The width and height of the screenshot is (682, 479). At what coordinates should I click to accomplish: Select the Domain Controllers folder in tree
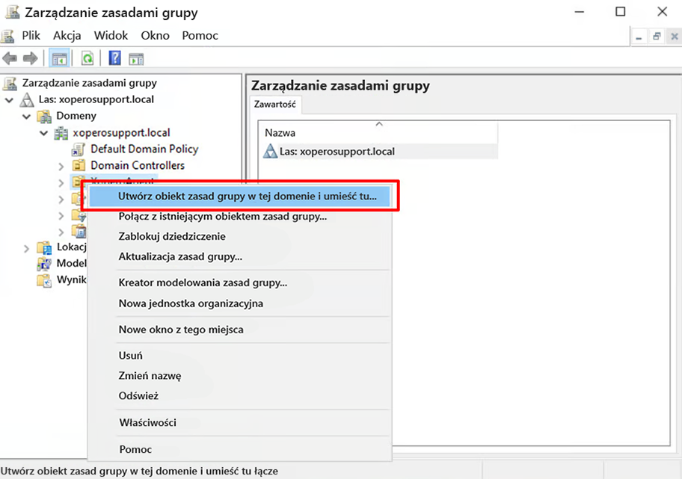pyautogui.click(x=137, y=165)
